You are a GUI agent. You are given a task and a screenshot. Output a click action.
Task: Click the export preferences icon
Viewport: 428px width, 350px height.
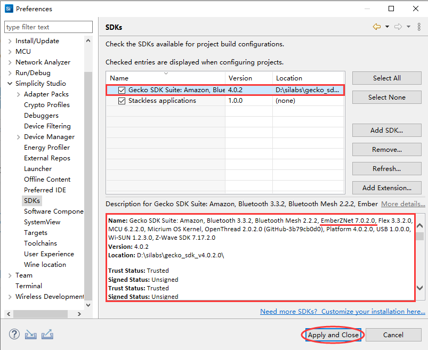(47, 335)
